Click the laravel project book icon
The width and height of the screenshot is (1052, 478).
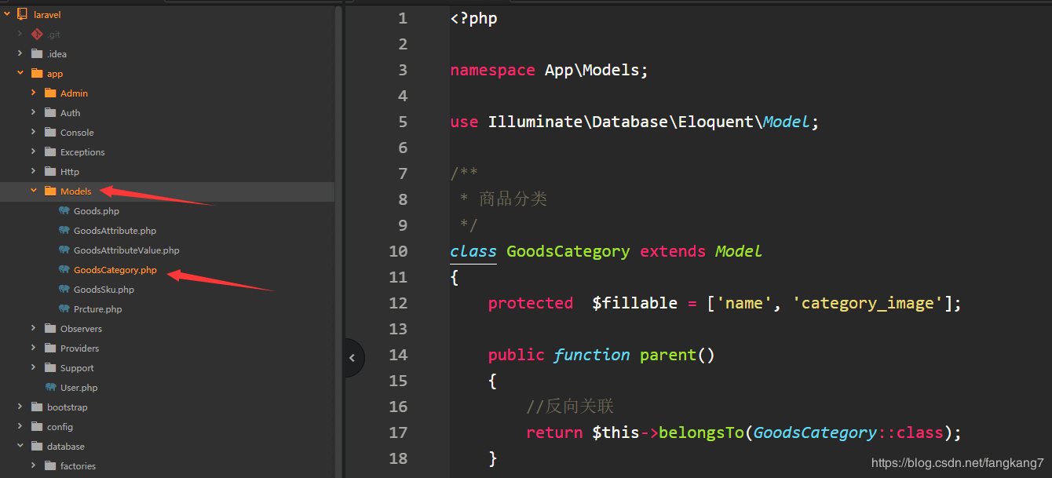click(22, 14)
